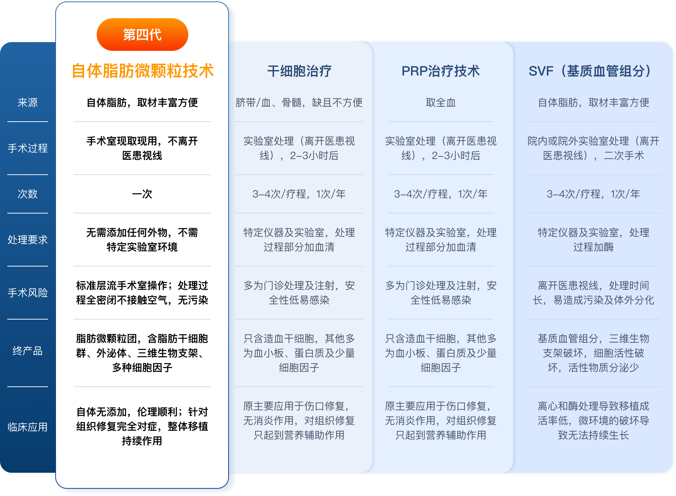Click the 一次 cell in fourth-generation column
Screen dimensions: 676x496
tap(142, 194)
